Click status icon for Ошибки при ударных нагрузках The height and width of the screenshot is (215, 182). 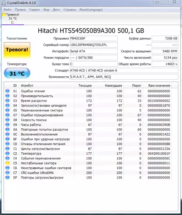pos(8,139)
